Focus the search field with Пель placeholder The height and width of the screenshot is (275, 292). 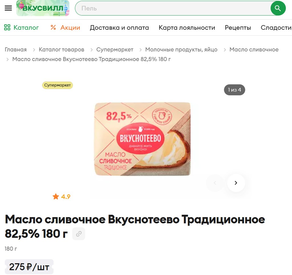tap(173, 8)
